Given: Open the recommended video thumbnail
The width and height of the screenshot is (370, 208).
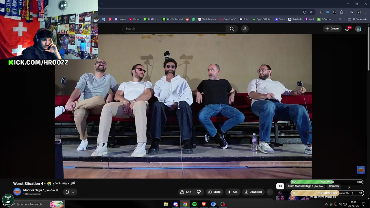Looking at the screenshot, I should pos(292,195).
